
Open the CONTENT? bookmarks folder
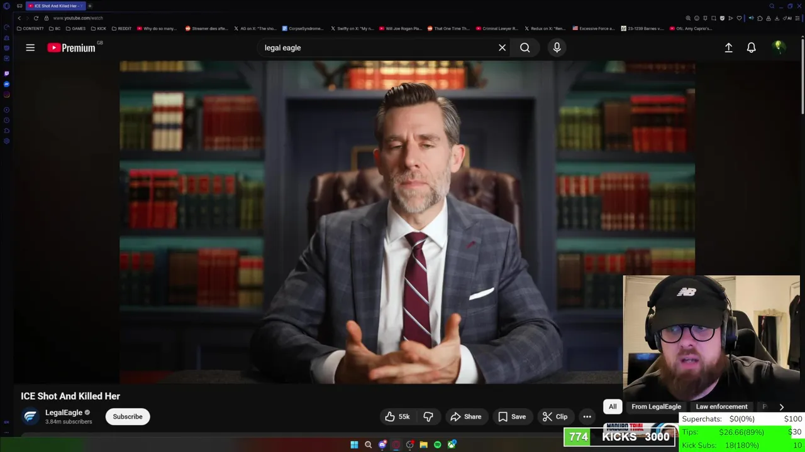[x=30, y=28]
